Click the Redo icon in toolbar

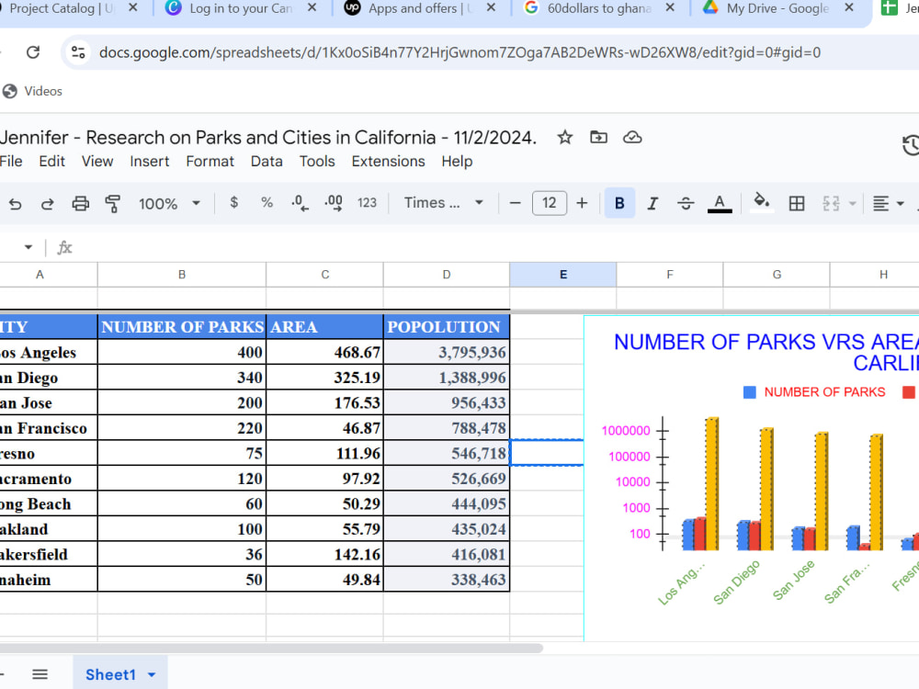(x=48, y=203)
